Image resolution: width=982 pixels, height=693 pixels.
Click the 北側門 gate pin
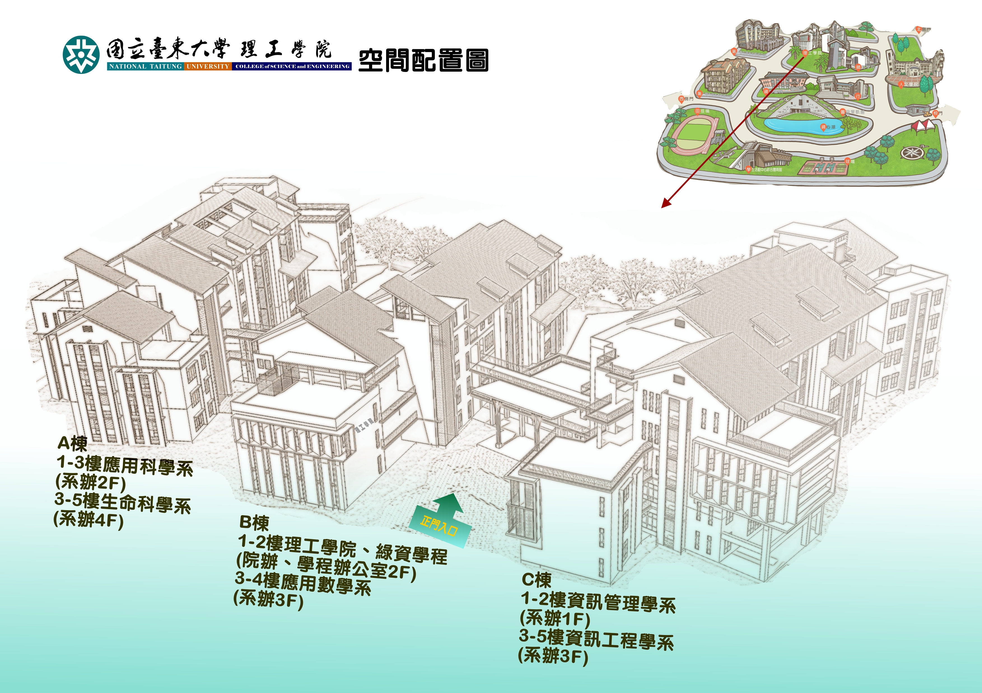click(x=919, y=29)
